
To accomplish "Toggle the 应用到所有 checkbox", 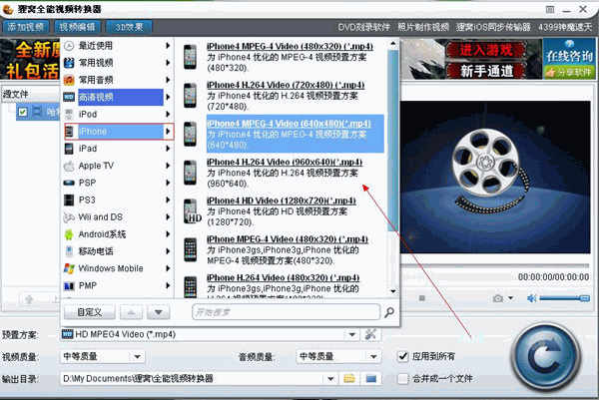I will (x=402, y=356).
